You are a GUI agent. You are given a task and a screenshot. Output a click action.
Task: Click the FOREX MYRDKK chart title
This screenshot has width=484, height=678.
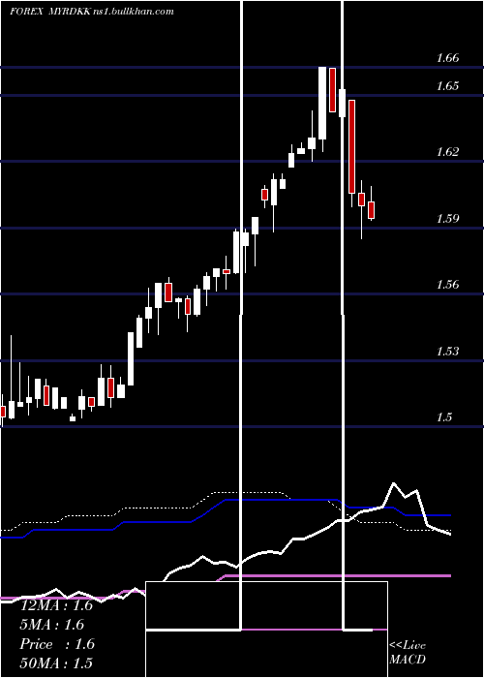point(92,12)
